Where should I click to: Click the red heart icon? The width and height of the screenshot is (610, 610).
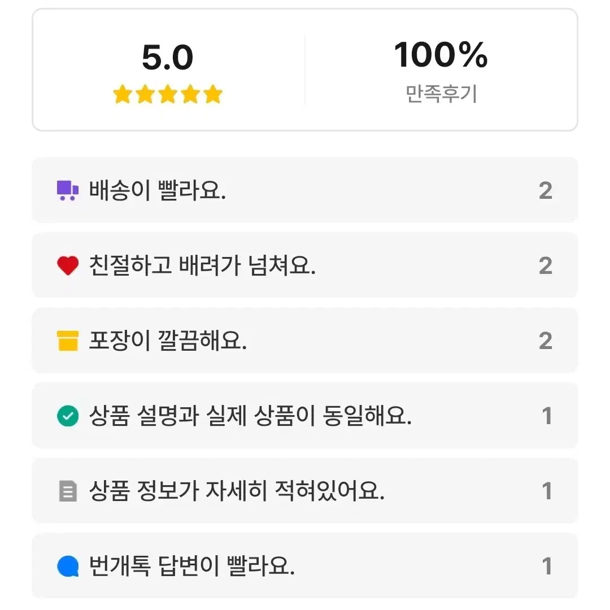point(68,265)
